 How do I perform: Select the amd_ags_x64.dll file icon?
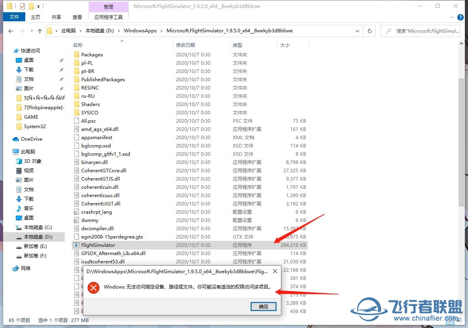pos(77,129)
